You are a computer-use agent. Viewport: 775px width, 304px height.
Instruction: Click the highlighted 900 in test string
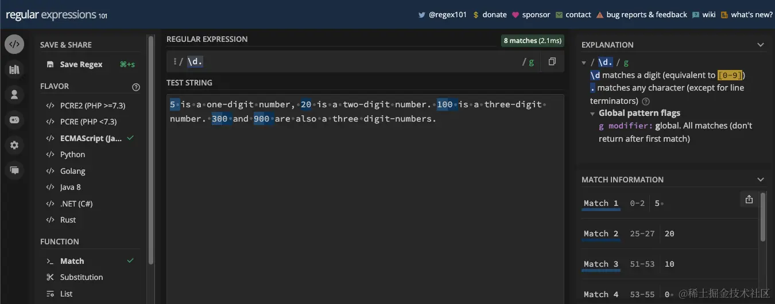click(x=262, y=119)
